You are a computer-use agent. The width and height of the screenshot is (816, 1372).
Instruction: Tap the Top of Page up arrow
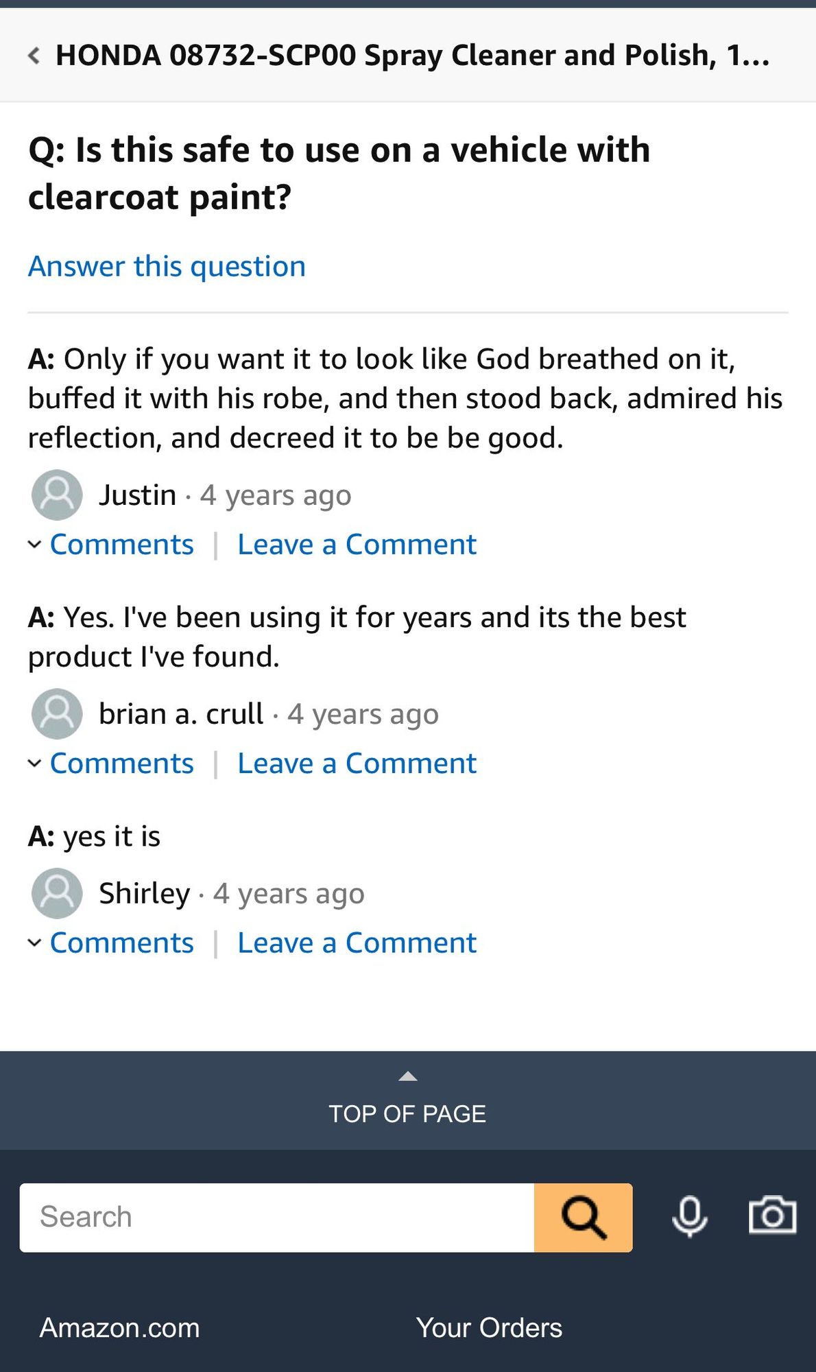(x=408, y=1076)
